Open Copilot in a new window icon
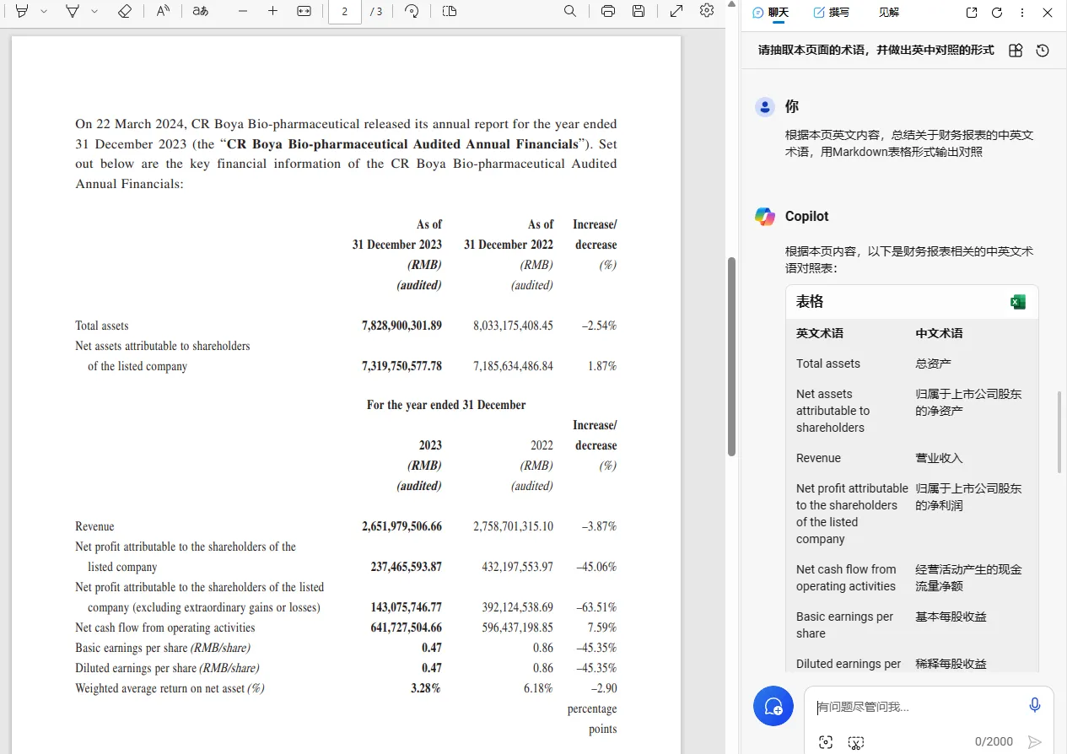Viewport: 1067px width, 754px height. click(972, 13)
